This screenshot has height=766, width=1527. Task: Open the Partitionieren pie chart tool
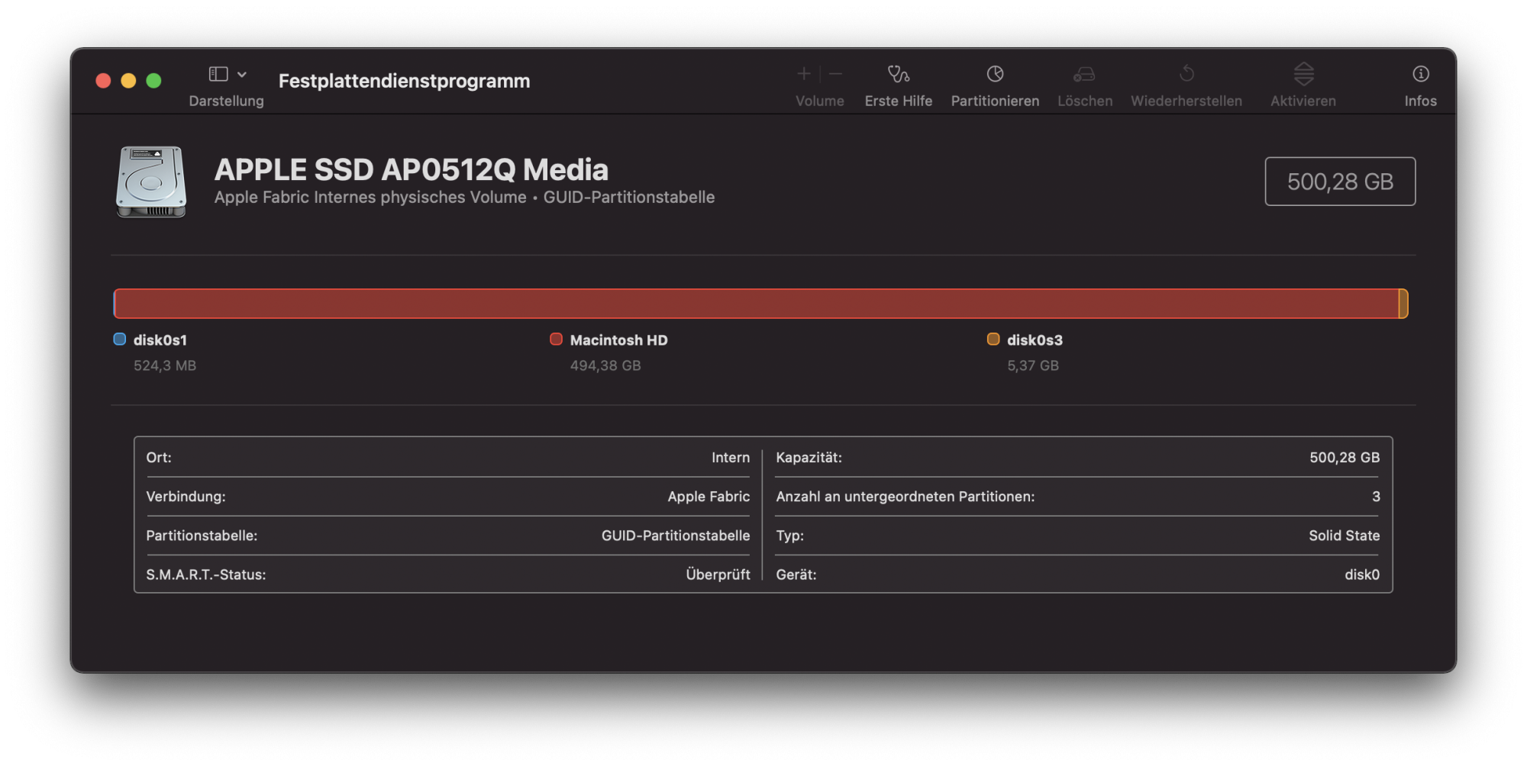(995, 74)
